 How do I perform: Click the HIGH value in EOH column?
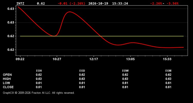tap(39, 79)
